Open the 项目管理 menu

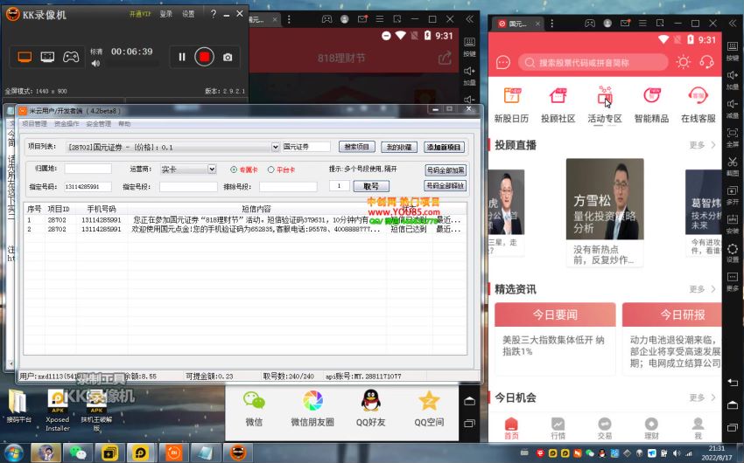click(x=34, y=124)
